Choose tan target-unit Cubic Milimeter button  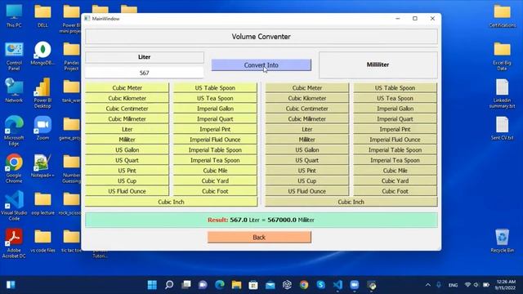[307, 118]
